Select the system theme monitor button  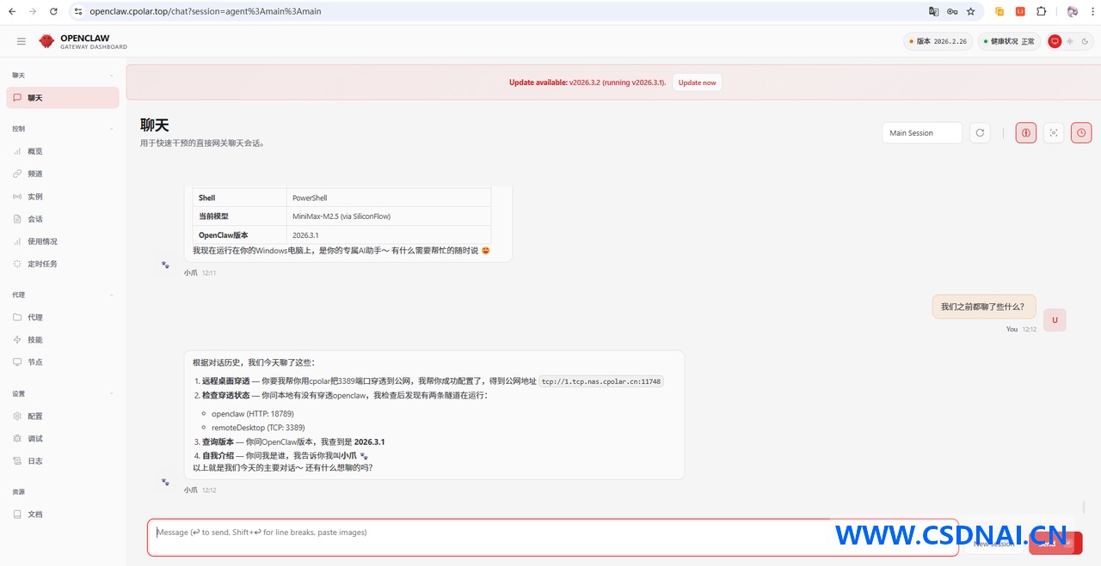tap(1055, 41)
